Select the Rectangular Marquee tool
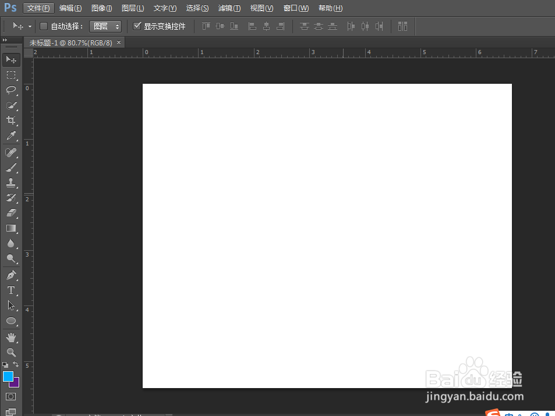This screenshot has width=555, height=416. pos(11,75)
